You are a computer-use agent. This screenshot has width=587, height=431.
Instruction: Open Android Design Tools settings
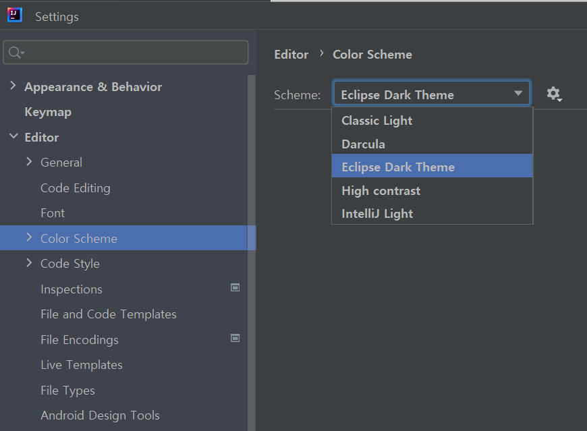click(x=100, y=415)
